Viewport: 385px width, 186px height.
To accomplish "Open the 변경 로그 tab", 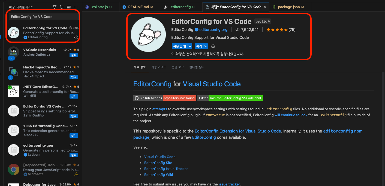I will pyautogui.click(x=178, y=67).
